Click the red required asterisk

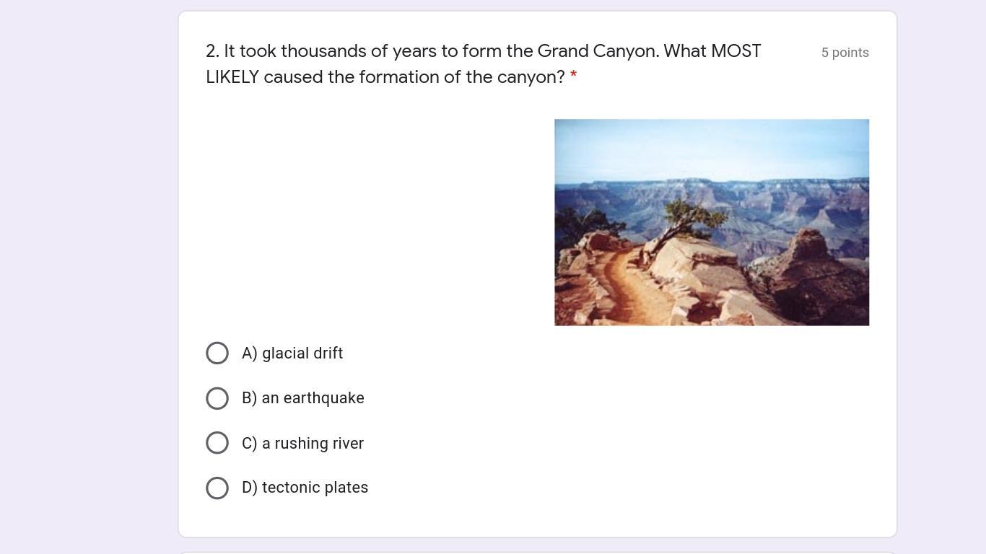coord(573,76)
